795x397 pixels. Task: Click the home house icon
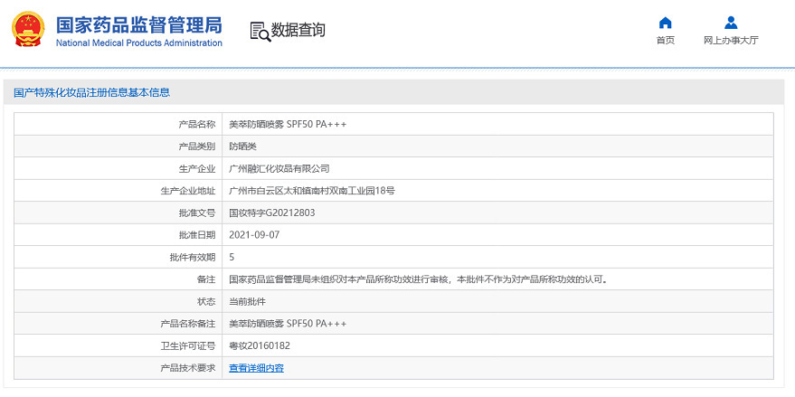[x=665, y=23]
